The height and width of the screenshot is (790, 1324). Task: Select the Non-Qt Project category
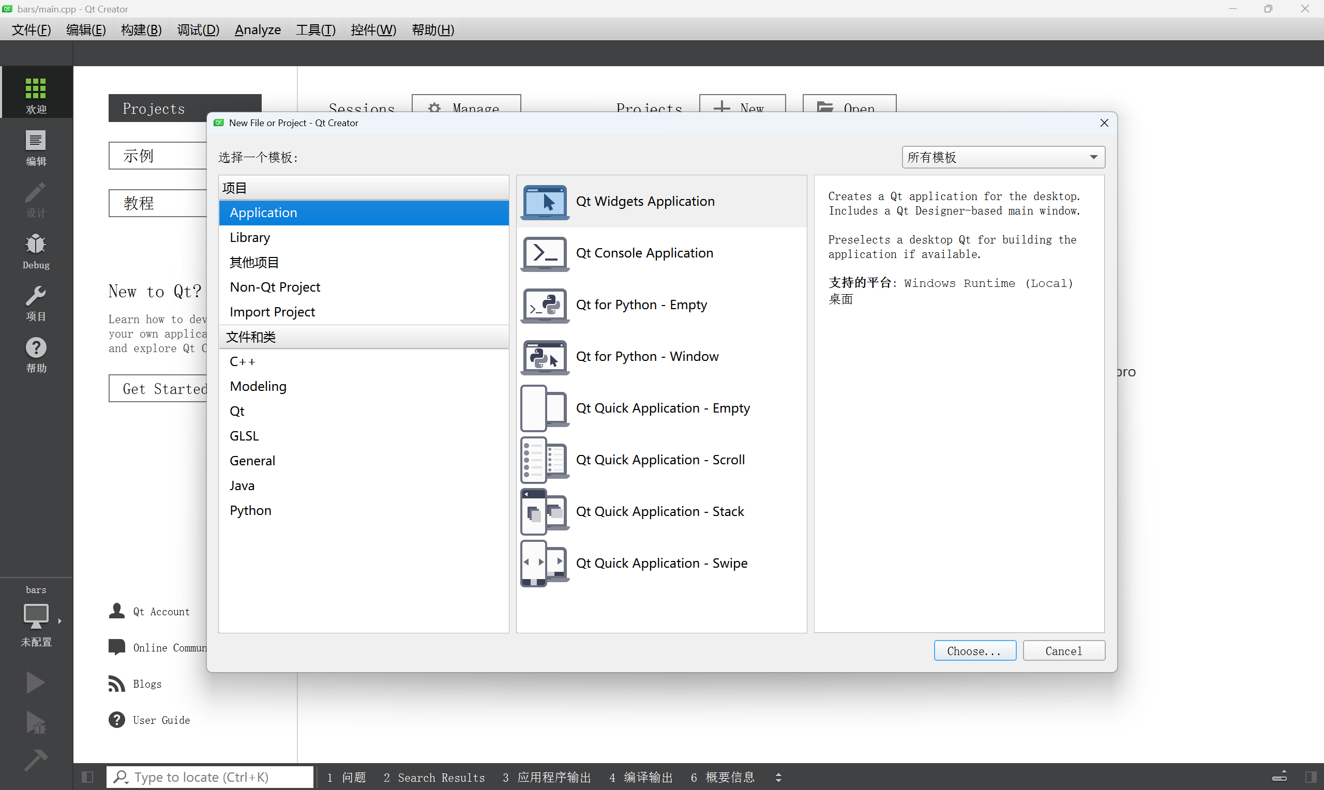[x=364, y=287]
